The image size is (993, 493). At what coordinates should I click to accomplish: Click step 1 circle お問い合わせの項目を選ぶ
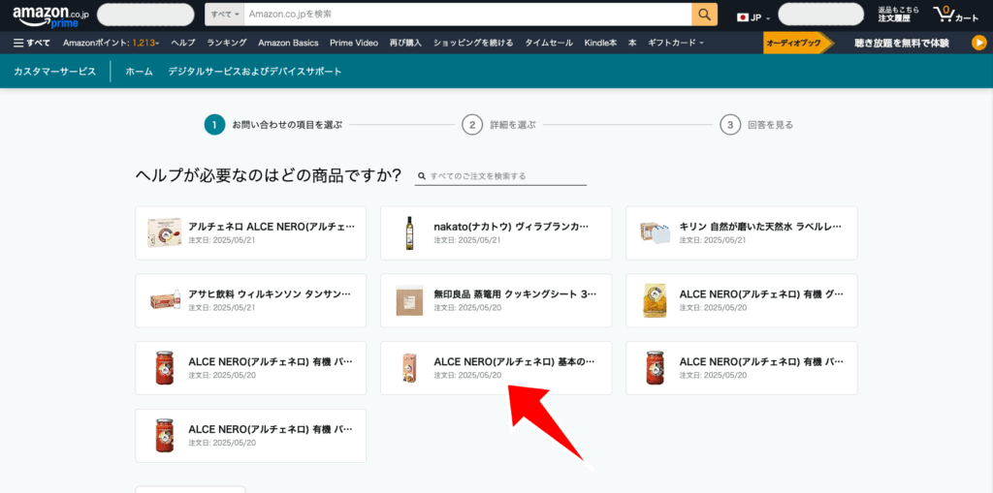214,125
